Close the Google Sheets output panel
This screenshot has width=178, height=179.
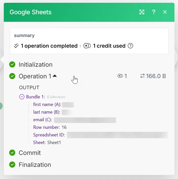(165, 12)
